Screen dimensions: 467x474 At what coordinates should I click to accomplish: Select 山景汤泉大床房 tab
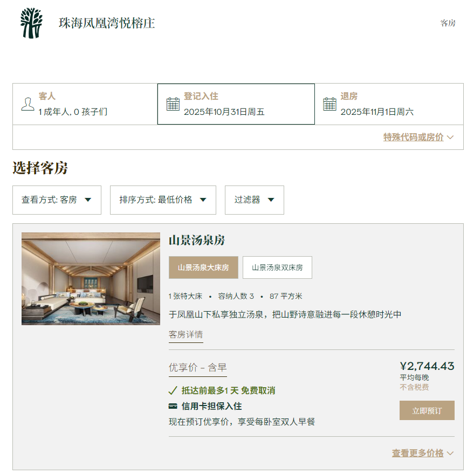[203, 267]
